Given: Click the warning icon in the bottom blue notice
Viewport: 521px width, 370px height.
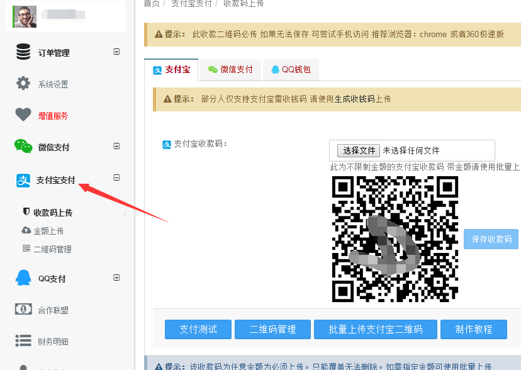Looking at the screenshot, I should 159,367.
